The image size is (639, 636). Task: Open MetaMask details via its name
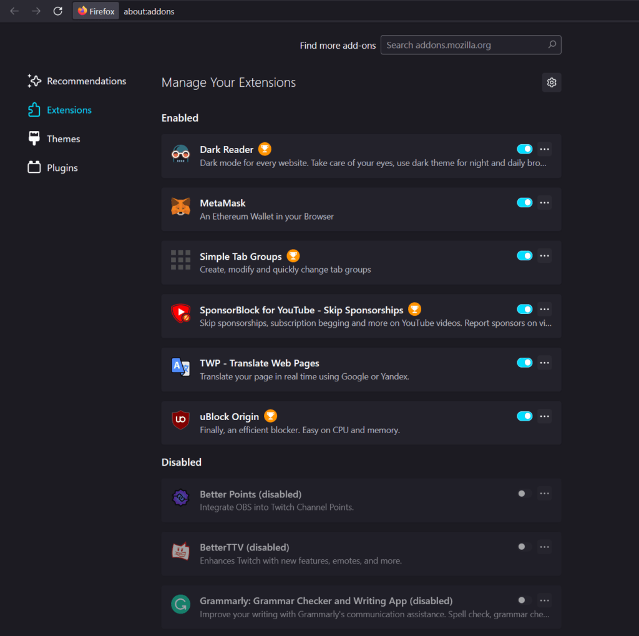[223, 203]
